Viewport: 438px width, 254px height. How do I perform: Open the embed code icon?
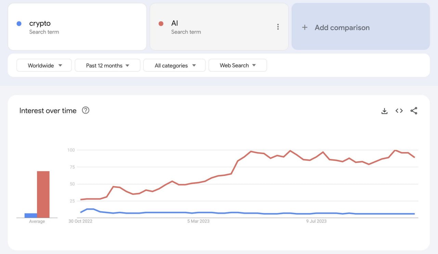399,111
